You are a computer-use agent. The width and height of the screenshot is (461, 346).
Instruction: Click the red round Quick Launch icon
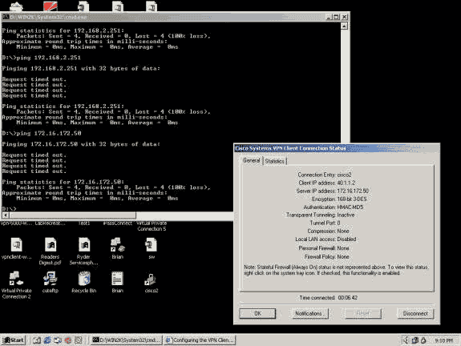pyautogui.click(x=68, y=340)
